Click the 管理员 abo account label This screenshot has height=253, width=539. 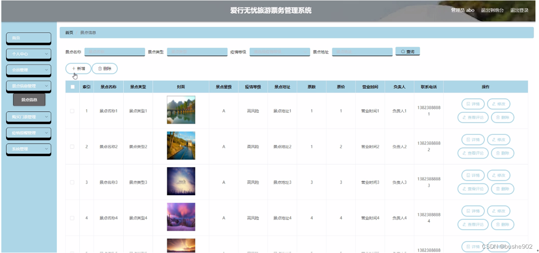point(463,10)
